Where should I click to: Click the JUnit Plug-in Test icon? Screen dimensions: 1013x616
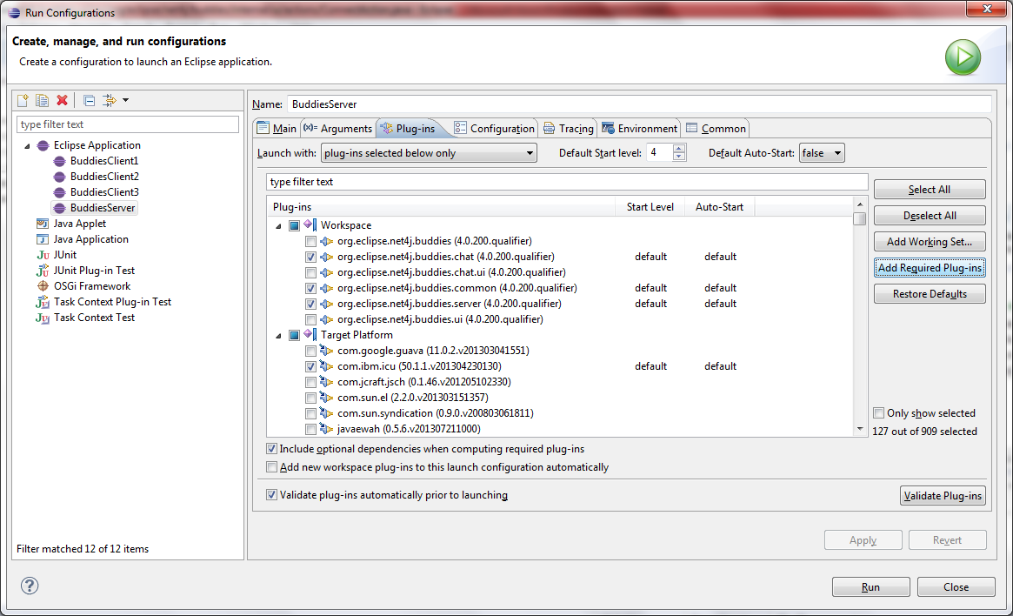43,271
